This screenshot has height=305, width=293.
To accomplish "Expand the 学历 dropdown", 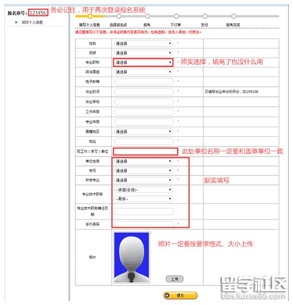I will point(143,171).
